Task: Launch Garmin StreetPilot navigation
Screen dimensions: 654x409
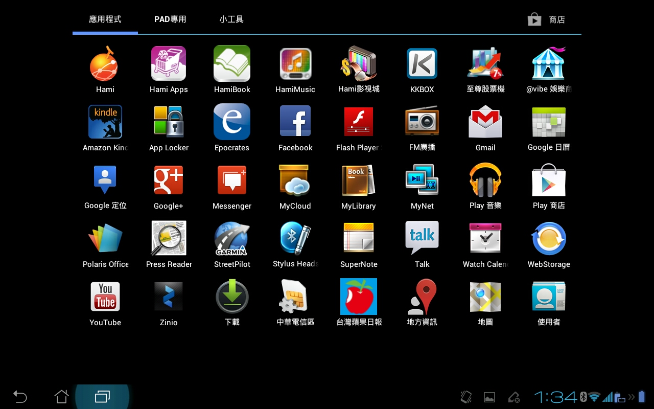Action: (x=232, y=238)
